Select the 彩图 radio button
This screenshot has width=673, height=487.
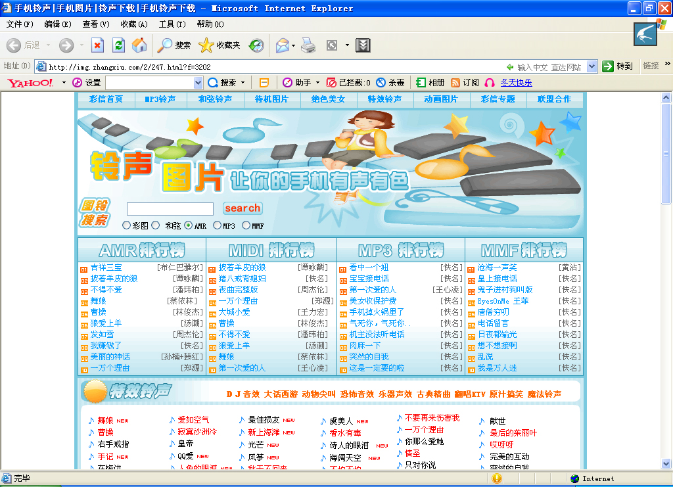tap(126, 225)
